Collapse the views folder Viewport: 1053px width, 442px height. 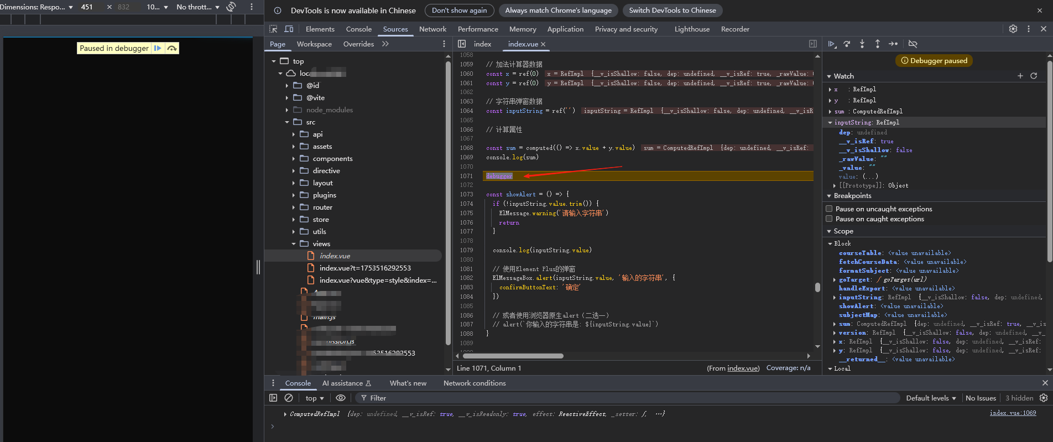coord(294,244)
